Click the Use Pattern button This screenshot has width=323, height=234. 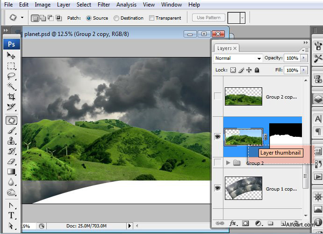pos(208,18)
